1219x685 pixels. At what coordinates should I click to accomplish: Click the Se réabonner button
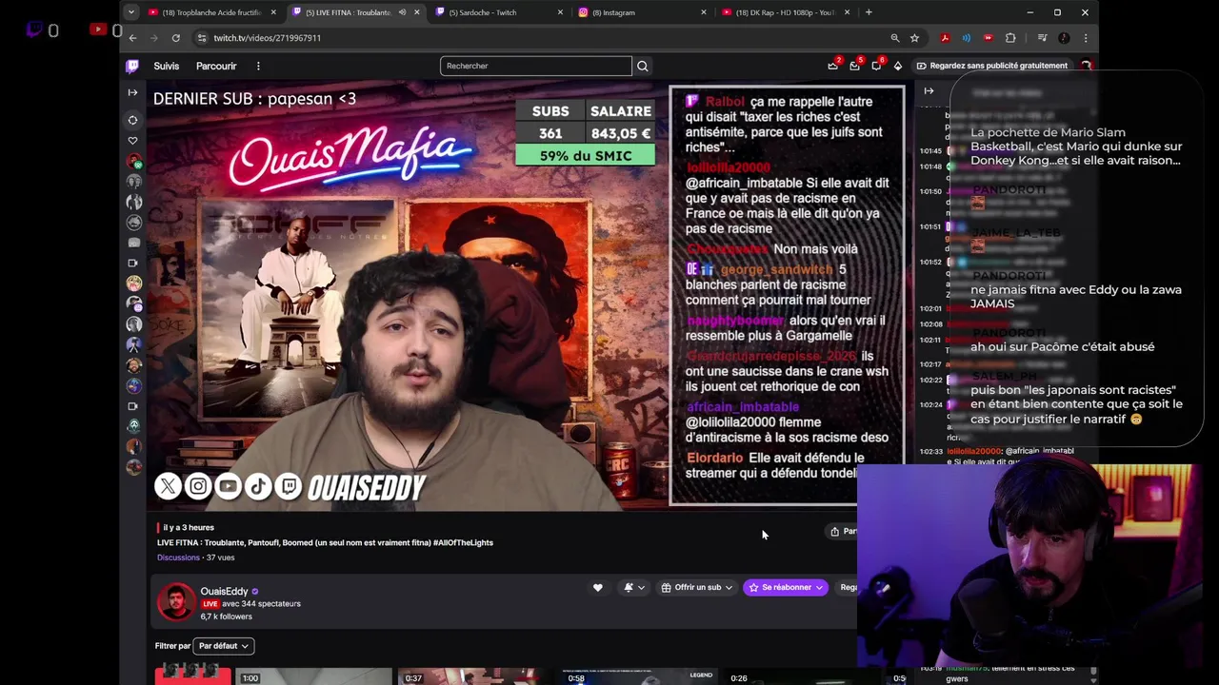coord(786,587)
